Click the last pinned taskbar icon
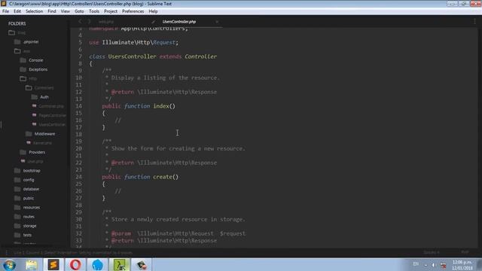482x271 pixels. click(x=142, y=265)
